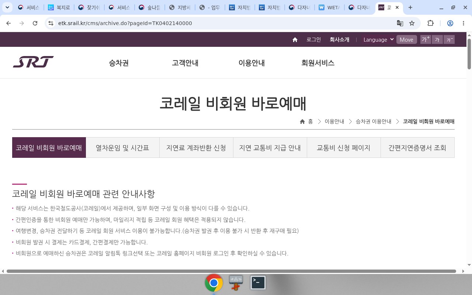472x295 pixels.
Task: Click 로그인 link
Action: (x=314, y=40)
